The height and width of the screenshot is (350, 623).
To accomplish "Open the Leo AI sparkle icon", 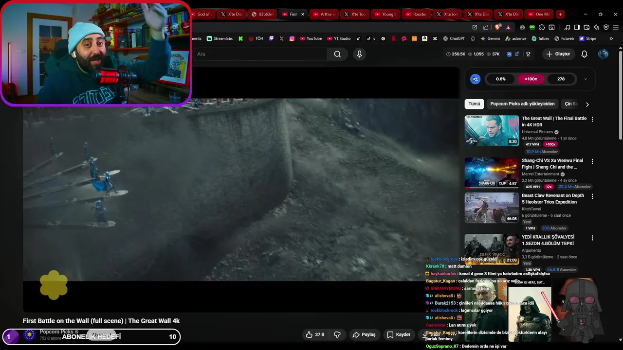I will tap(596, 27).
